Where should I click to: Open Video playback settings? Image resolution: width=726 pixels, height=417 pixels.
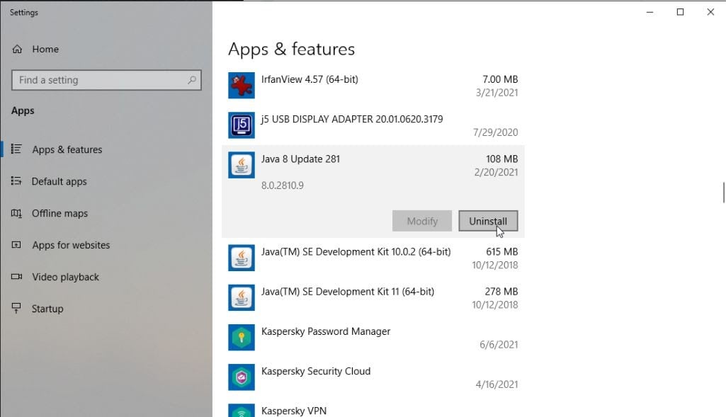pos(65,277)
